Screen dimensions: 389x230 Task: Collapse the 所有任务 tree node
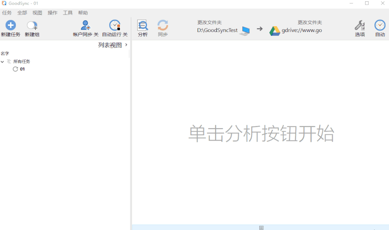(x=3, y=62)
